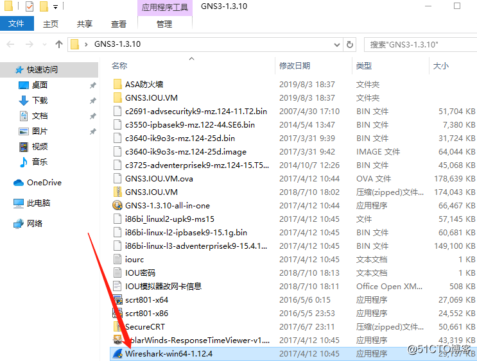Expand the recent locations dropdown arrow
Screen dimensions: 477x361
coord(45,45)
